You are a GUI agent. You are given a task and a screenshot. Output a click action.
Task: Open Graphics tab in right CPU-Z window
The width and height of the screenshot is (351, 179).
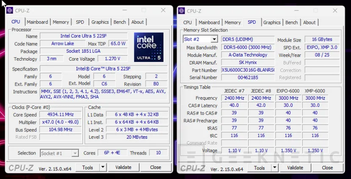click(272, 22)
